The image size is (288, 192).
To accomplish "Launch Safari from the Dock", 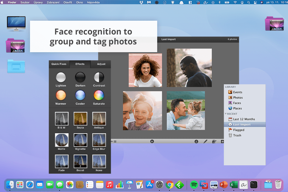I will coord(30,185).
